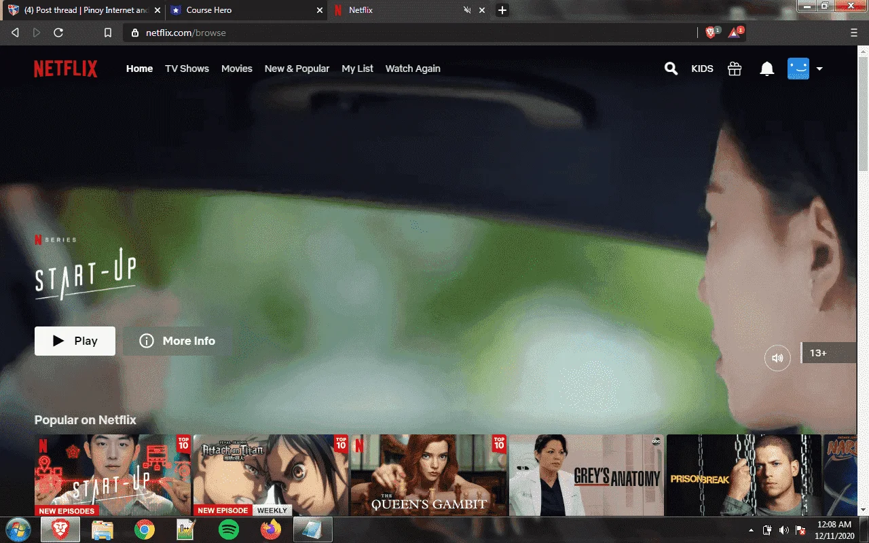
Task: Open the Prison Break thumbnail
Action: tap(744, 475)
